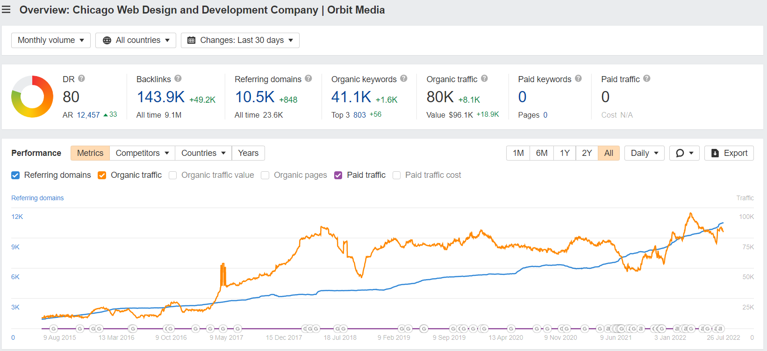Toggle Paid traffic checkbox
The image size is (767, 351).
[x=338, y=175]
